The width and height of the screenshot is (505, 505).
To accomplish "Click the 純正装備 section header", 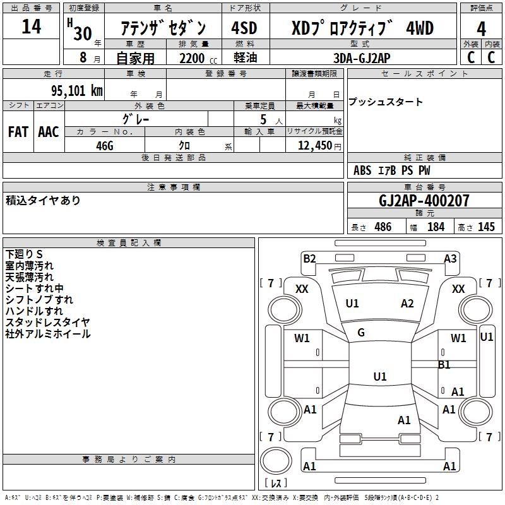I will [x=424, y=157].
